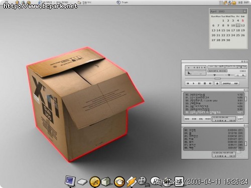Open the terminal monitor icon in the dock
251x188 pixels.
pos(70,181)
